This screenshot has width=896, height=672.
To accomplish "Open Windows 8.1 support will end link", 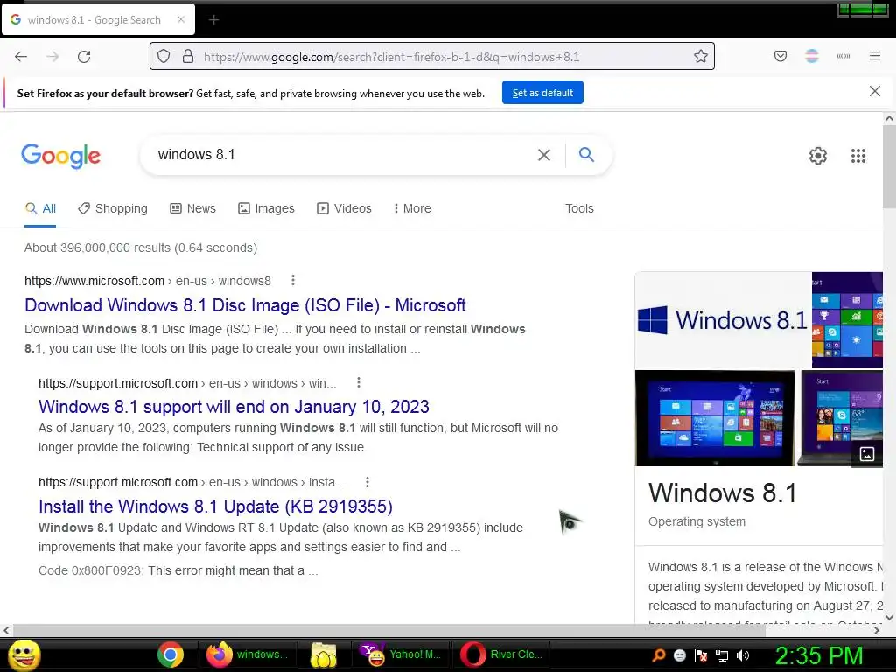I will coord(234,407).
